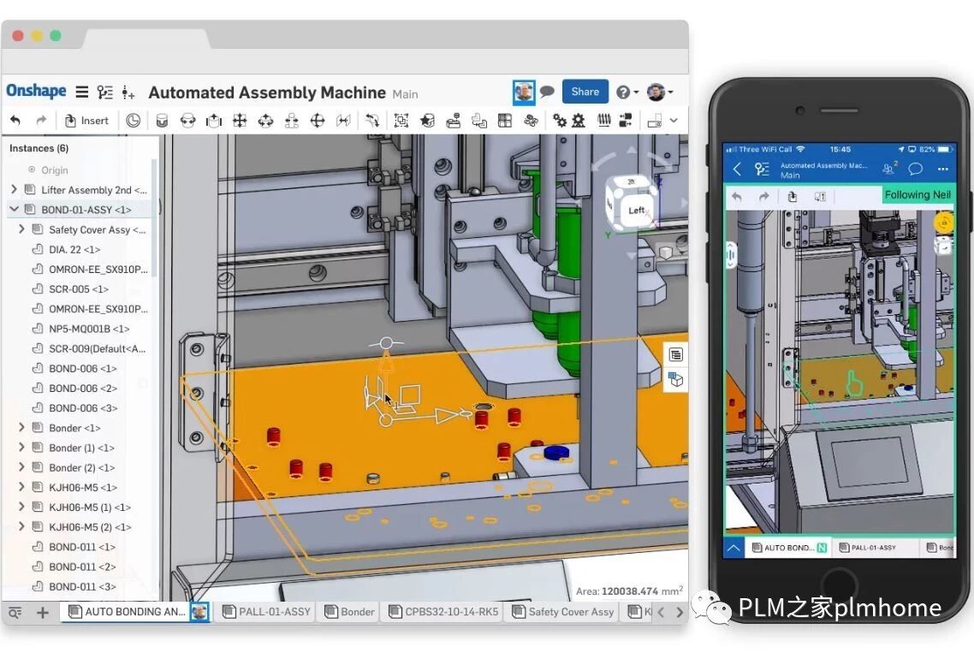
Task: Select the Screw relation tool
Action: 603,121
